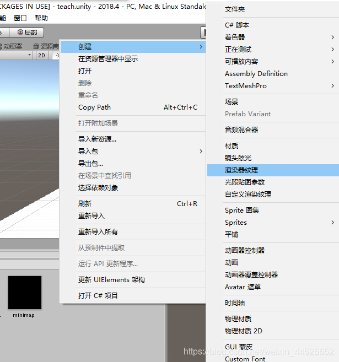Create a new 材质 asset
Viewport: 339px width, 362px height.
click(273, 146)
